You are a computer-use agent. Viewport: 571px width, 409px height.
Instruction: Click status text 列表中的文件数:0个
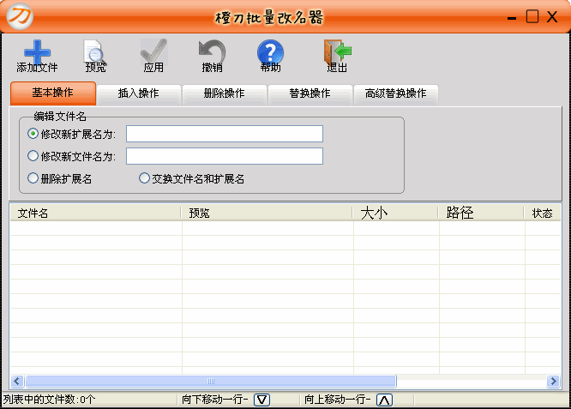click(49, 400)
